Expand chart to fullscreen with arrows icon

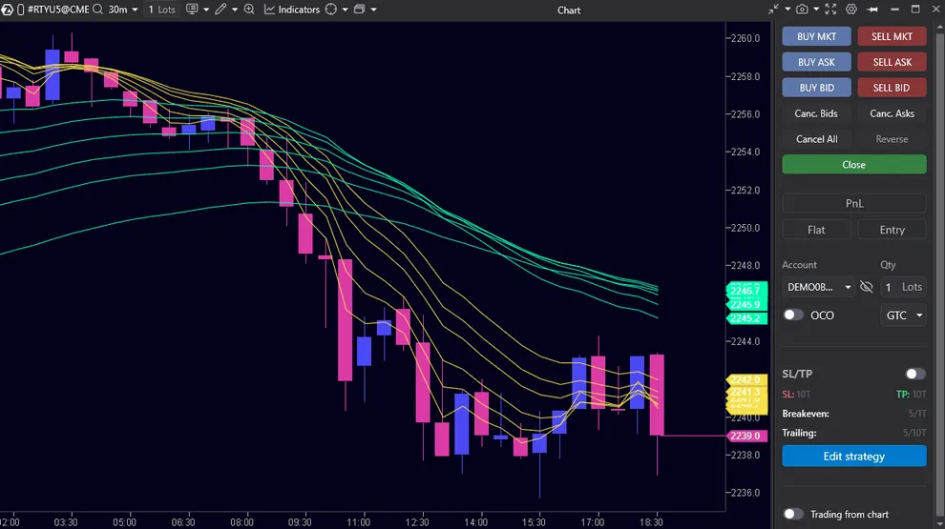pyautogui.click(x=829, y=10)
